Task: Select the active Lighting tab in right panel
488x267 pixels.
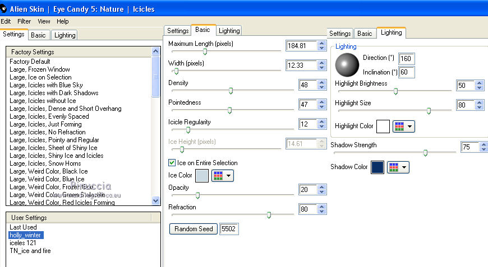Action: [x=391, y=32]
